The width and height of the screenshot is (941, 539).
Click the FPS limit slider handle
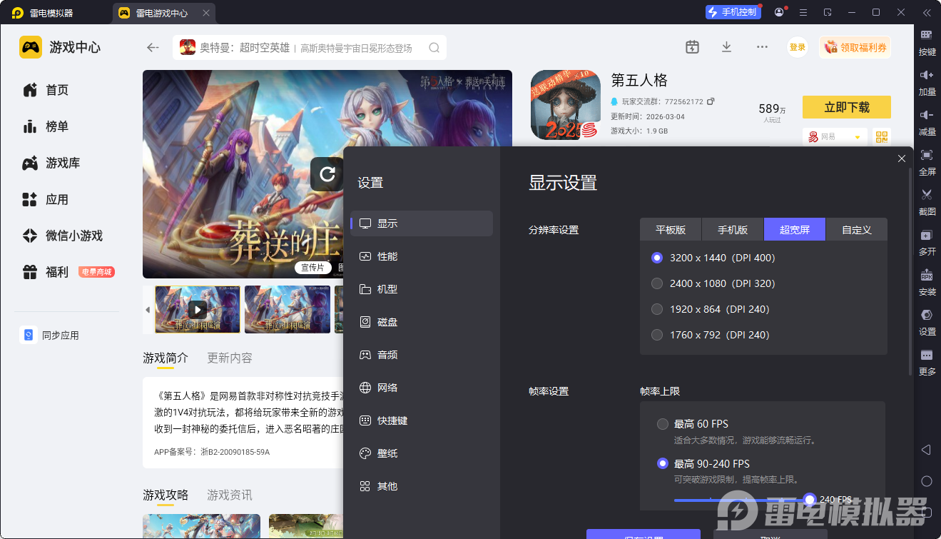pyautogui.click(x=809, y=500)
